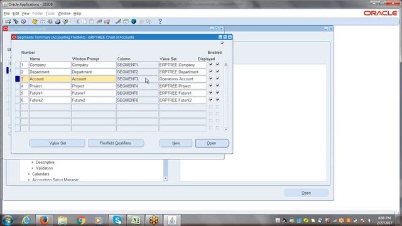Click the Print toolbar icon

[x=58, y=21]
